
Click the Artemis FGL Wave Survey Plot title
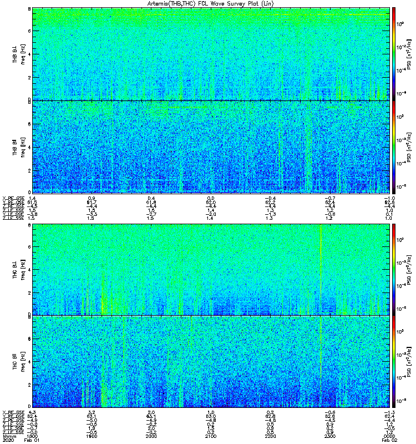pyautogui.click(x=211, y=3)
